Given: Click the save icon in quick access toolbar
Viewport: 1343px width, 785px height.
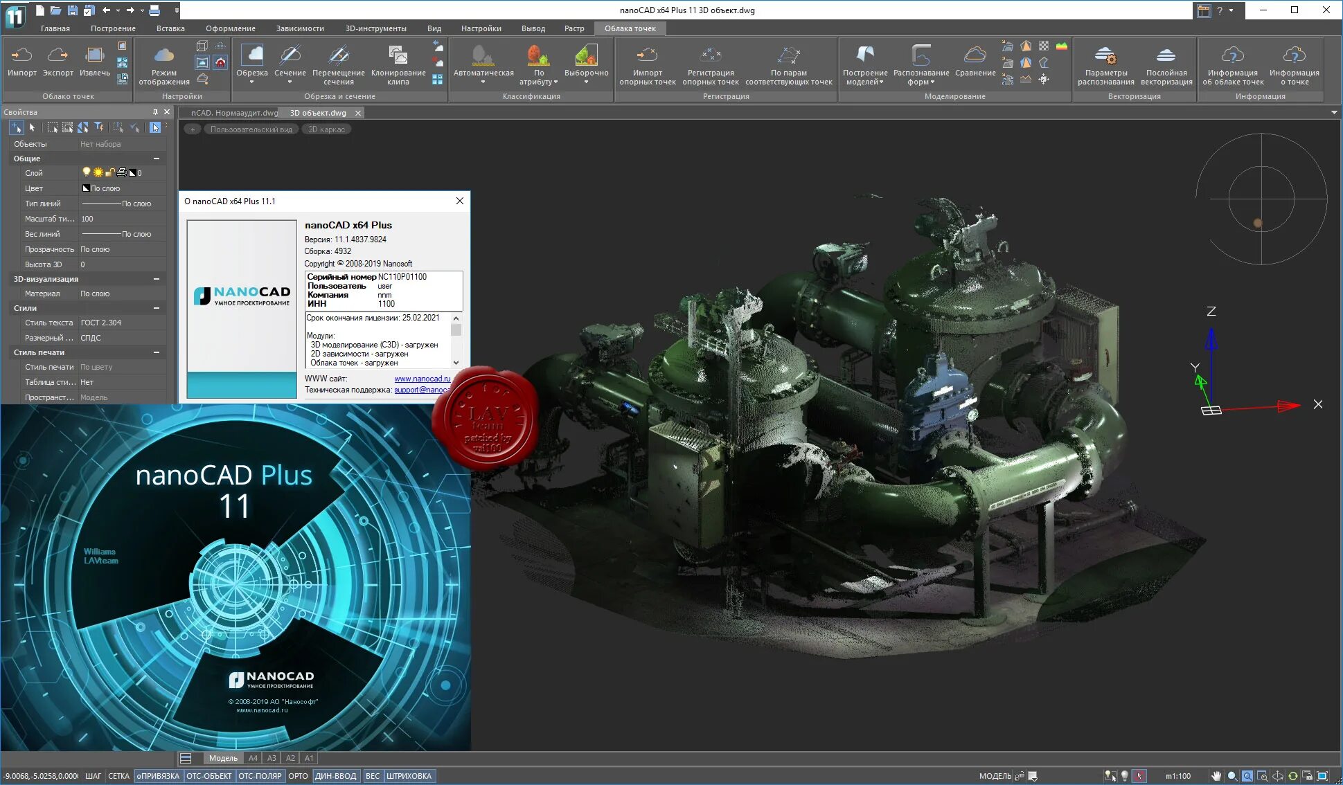Looking at the screenshot, I should point(72,10).
